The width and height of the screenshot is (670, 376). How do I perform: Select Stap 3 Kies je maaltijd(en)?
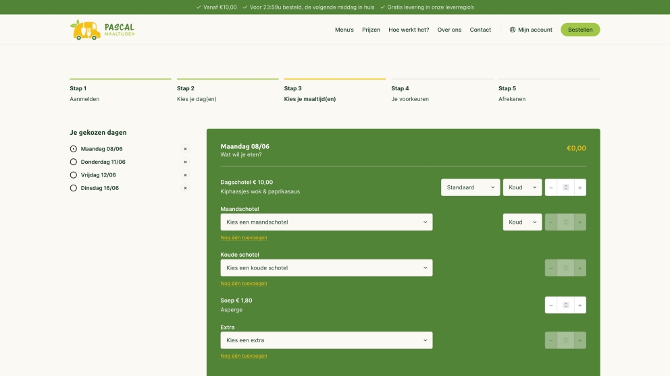pos(335,91)
